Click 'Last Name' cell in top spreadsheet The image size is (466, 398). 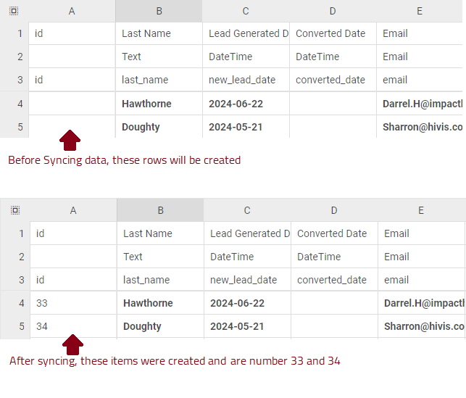[159, 33]
